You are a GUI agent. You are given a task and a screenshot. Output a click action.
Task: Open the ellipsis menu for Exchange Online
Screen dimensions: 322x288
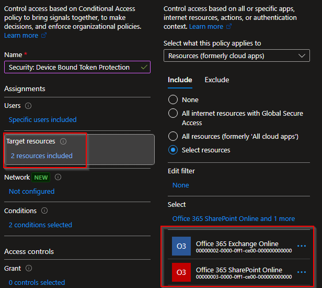(x=302, y=246)
